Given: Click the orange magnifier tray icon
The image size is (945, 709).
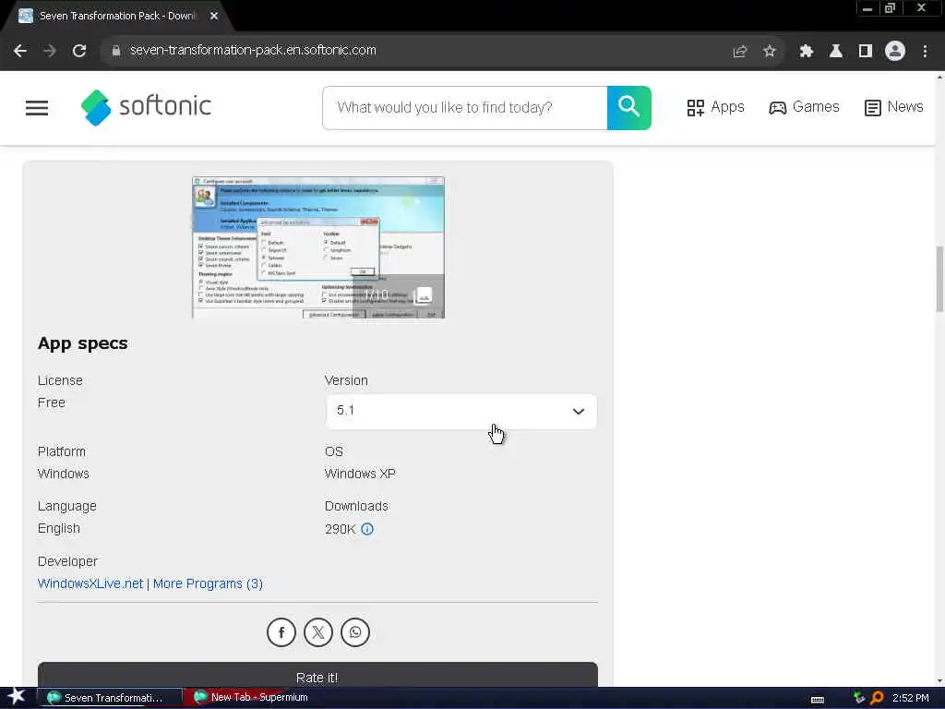Looking at the screenshot, I should (877, 698).
